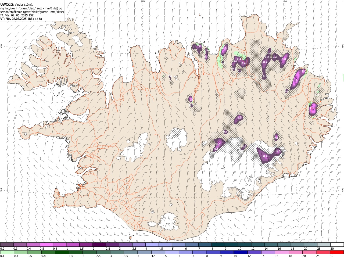Viewport: 344px width, 258px height.
Task: Click the "0.4" tick label under the snow scale
Action: (x=28, y=249)
